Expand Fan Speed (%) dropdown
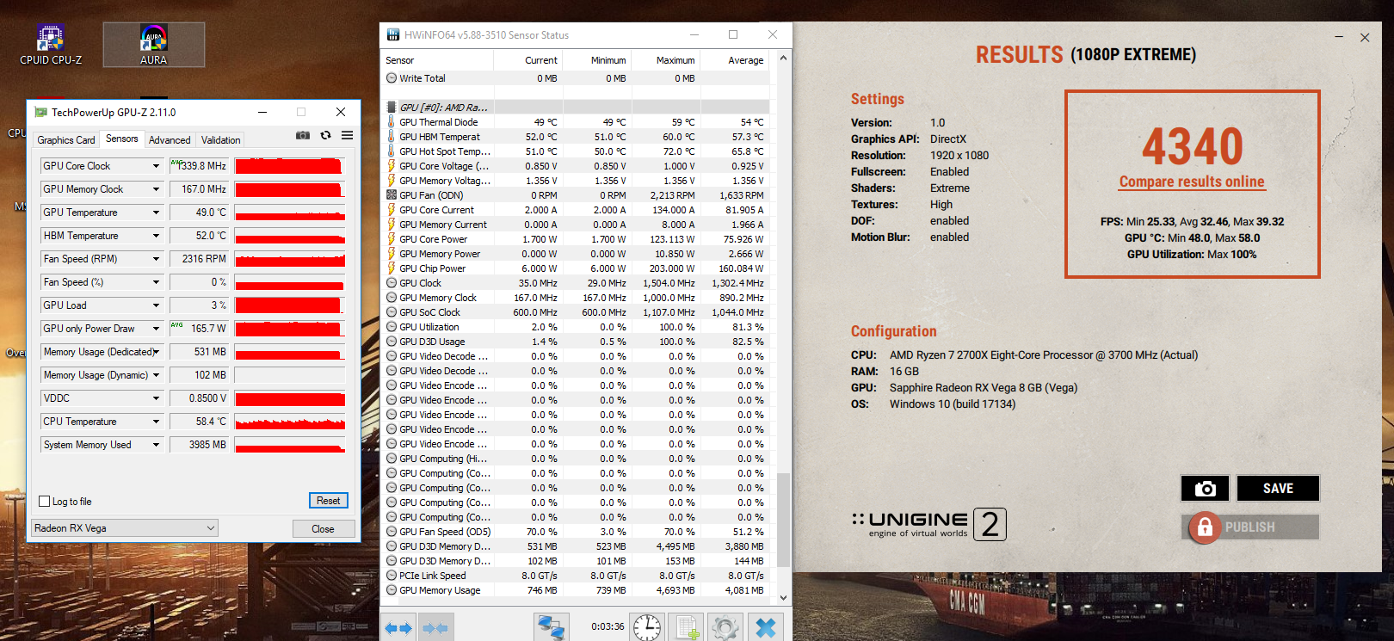 pyautogui.click(x=156, y=282)
